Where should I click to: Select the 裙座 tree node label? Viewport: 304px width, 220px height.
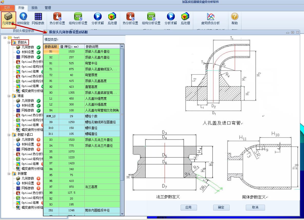(x=21, y=96)
